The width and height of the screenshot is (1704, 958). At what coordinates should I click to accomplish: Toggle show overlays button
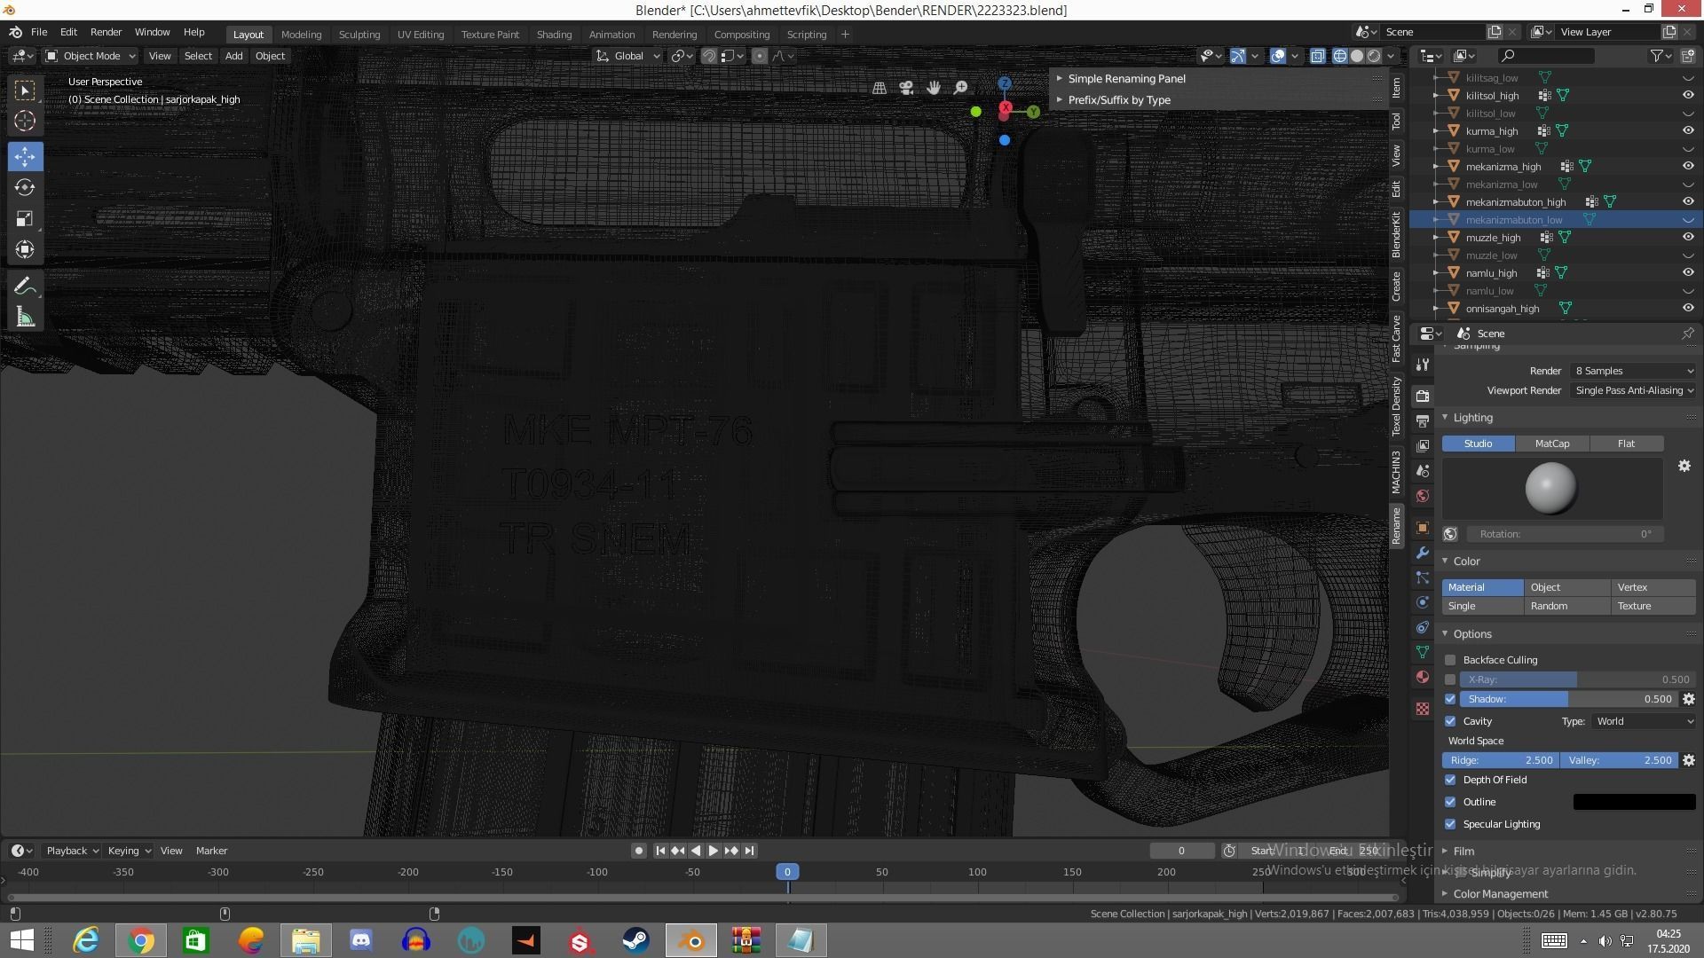tap(1278, 56)
